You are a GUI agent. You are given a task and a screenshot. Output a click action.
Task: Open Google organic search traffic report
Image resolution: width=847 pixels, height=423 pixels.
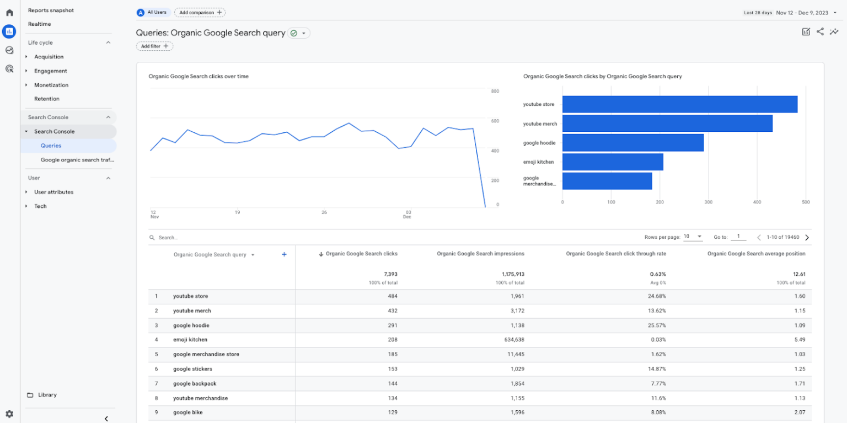(x=76, y=159)
